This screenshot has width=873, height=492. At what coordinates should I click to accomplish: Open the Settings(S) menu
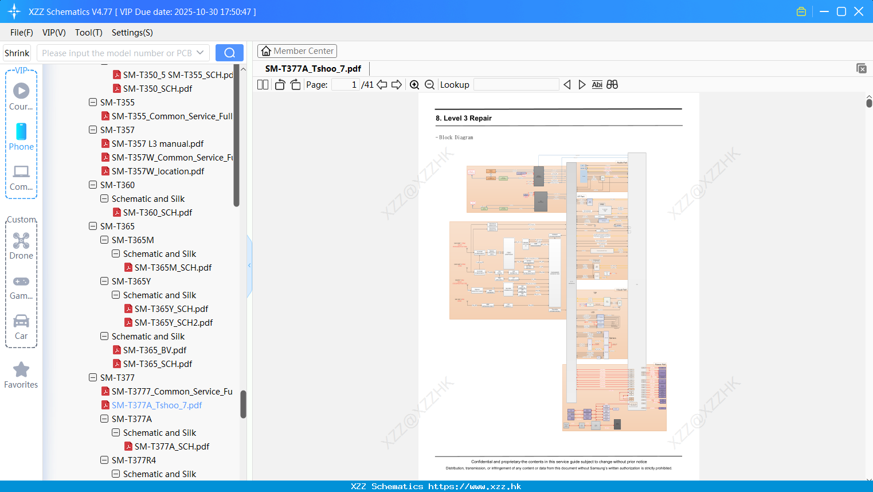132,33
